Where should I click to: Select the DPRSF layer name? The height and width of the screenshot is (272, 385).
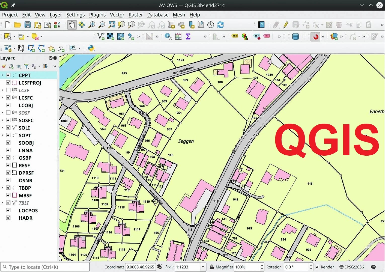click(x=26, y=173)
